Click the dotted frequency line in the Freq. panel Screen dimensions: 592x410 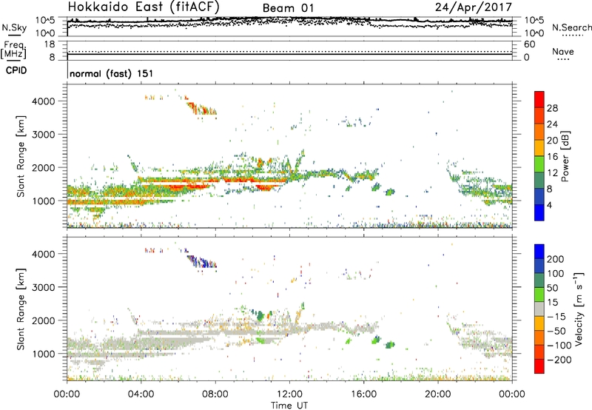point(289,51)
